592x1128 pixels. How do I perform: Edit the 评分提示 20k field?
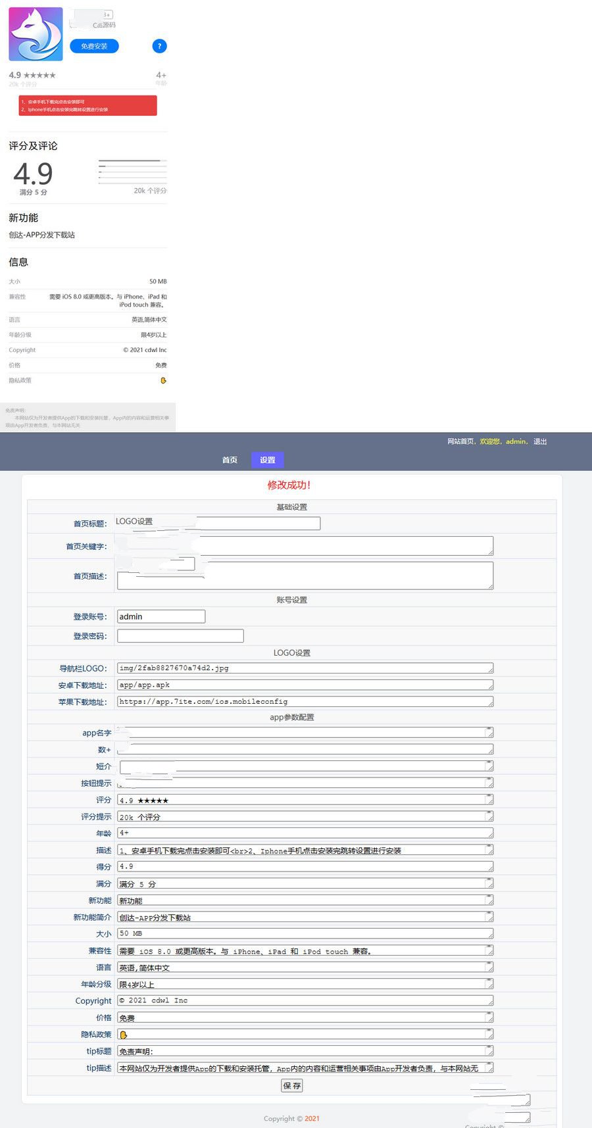(x=305, y=817)
